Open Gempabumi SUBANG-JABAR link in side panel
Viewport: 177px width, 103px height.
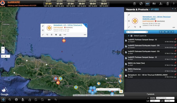point(156,18)
